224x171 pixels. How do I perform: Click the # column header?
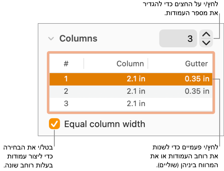(66, 64)
